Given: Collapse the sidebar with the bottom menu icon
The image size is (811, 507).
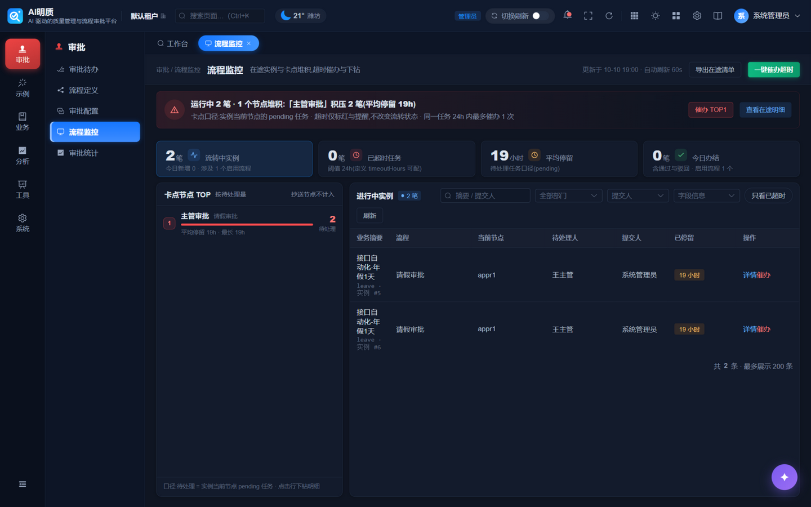Looking at the screenshot, I should coord(23,484).
